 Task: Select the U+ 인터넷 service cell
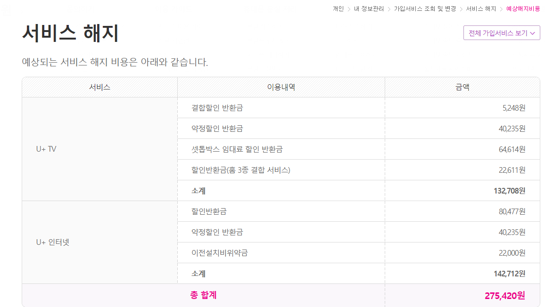tap(53, 242)
